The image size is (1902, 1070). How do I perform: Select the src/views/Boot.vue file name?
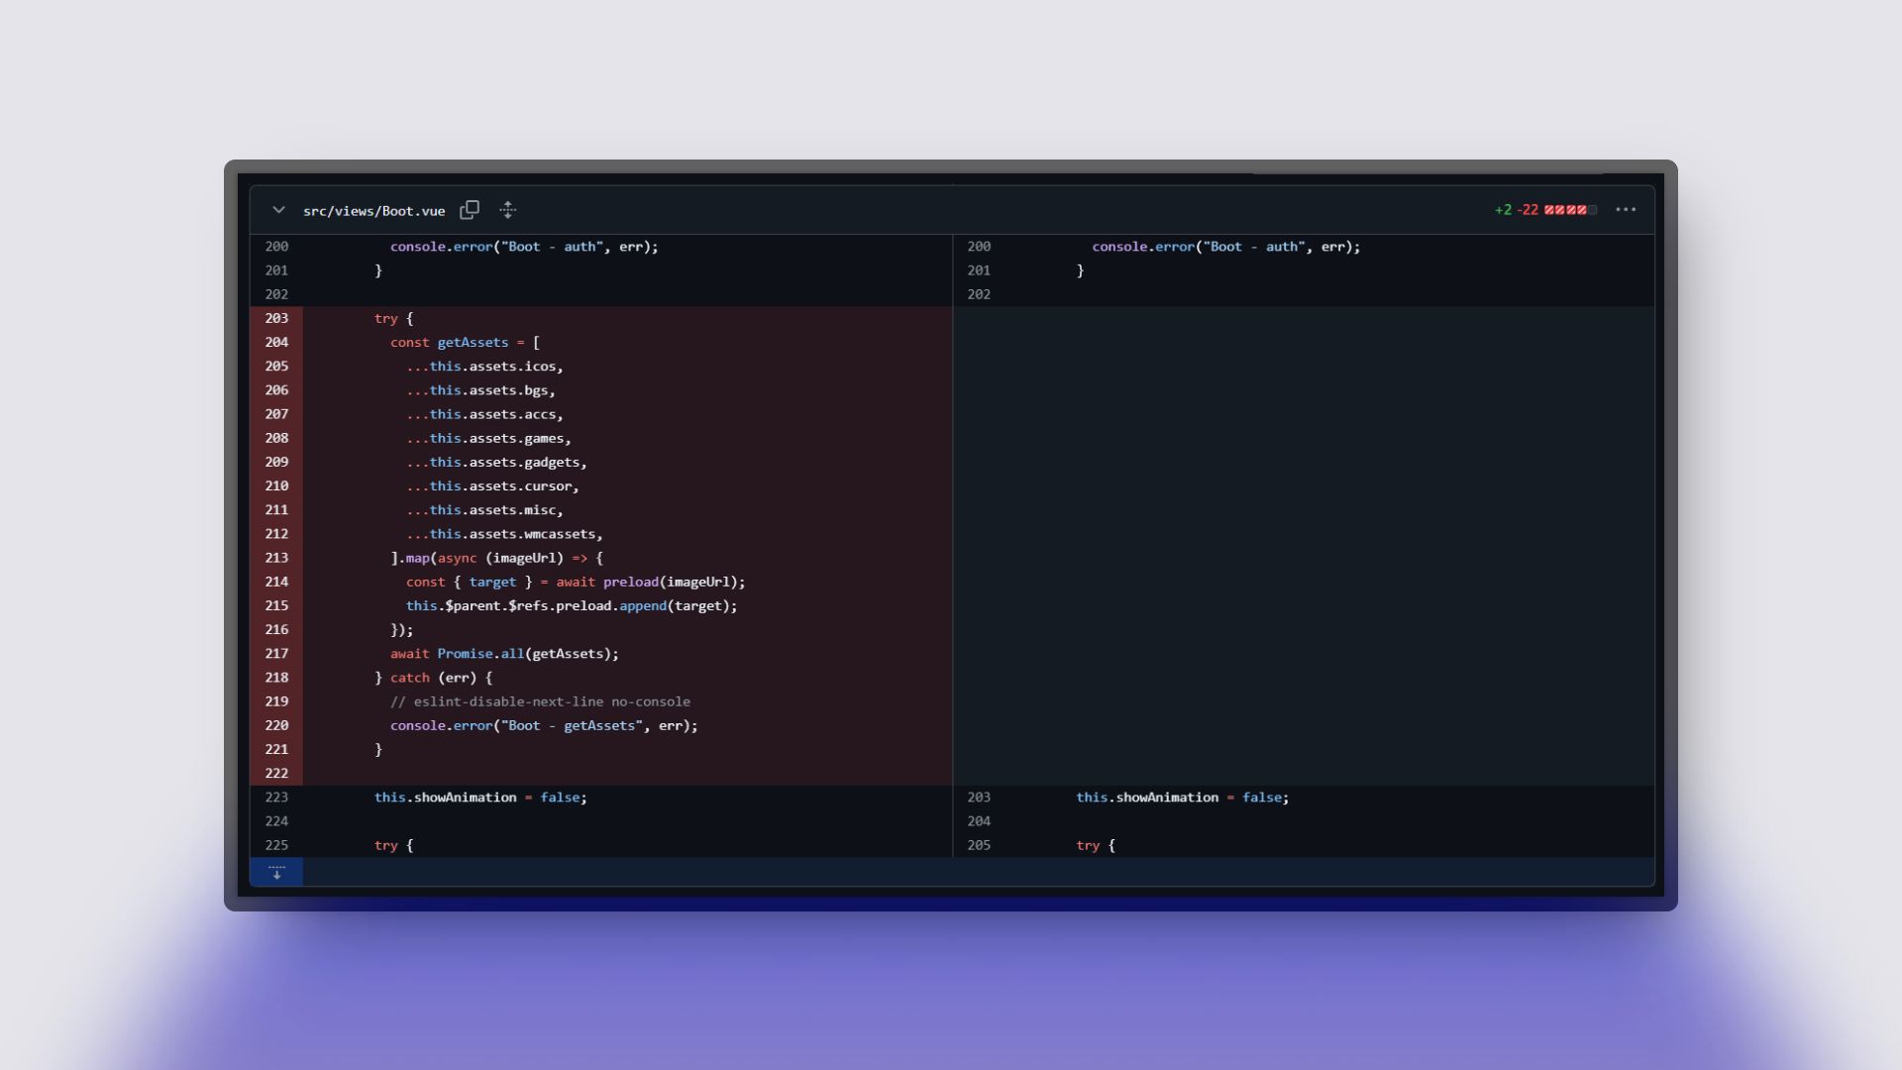click(x=374, y=210)
